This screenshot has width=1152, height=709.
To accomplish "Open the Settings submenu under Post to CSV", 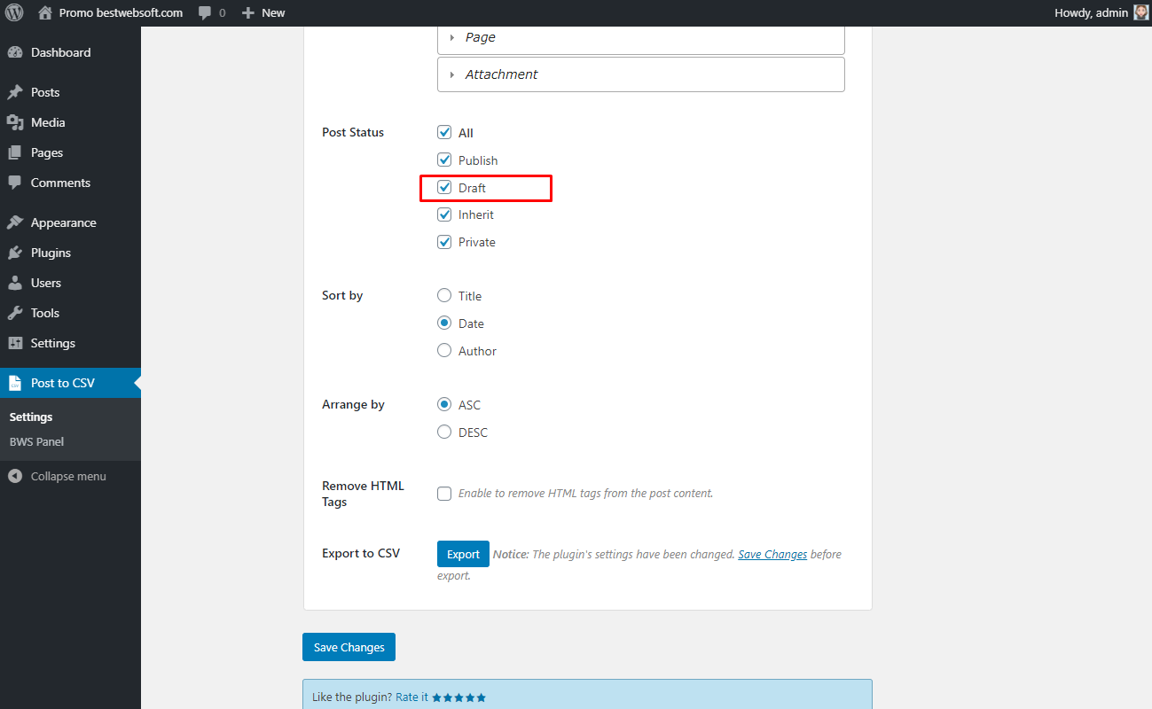I will [31, 417].
